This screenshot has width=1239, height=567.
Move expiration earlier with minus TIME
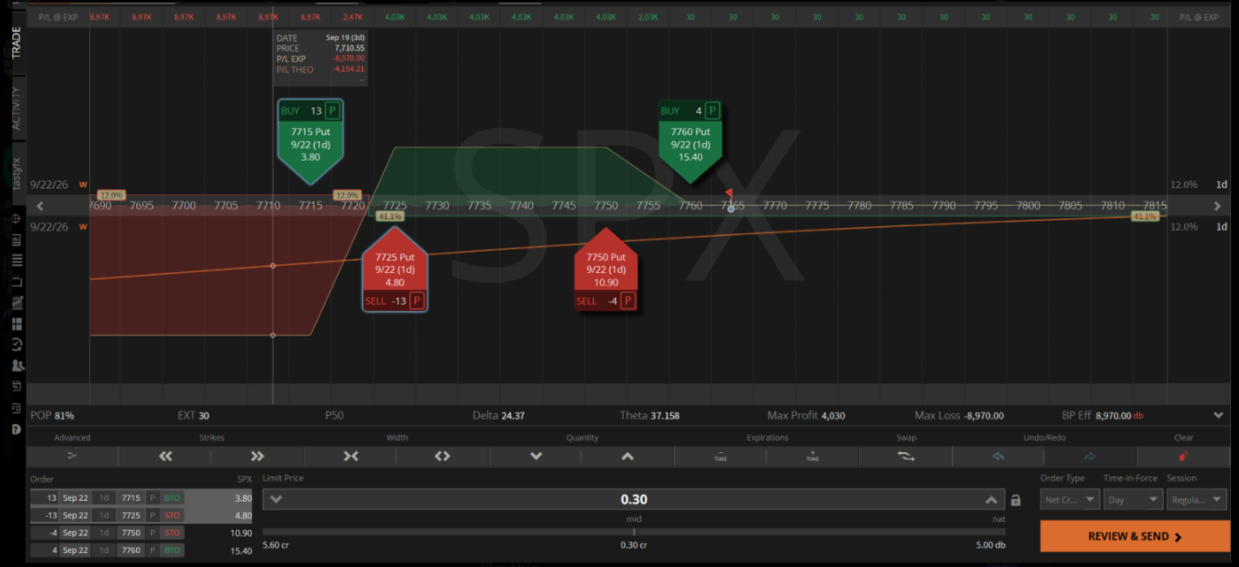tap(720, 456)
